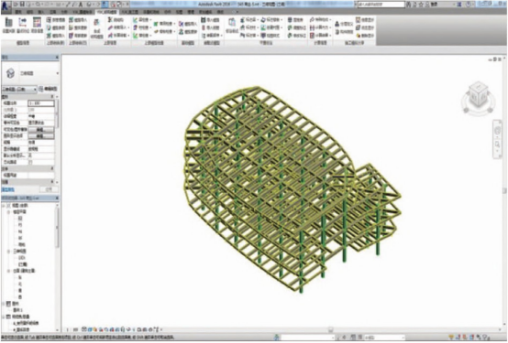Click the first Edit button in Properties
This screenshot has height=343, width=508.
point(41,129)
